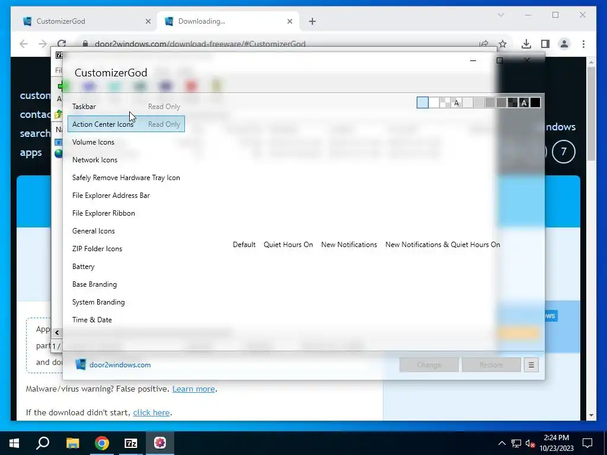Screen dimensions: 607x455
Task: Pick the solid black background swatch
Action: (x=535, y=102)
